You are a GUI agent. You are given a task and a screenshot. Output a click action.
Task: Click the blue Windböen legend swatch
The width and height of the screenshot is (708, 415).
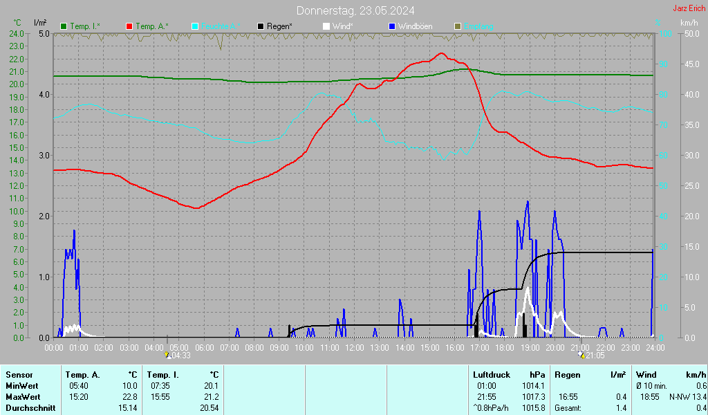pos(392,26)
